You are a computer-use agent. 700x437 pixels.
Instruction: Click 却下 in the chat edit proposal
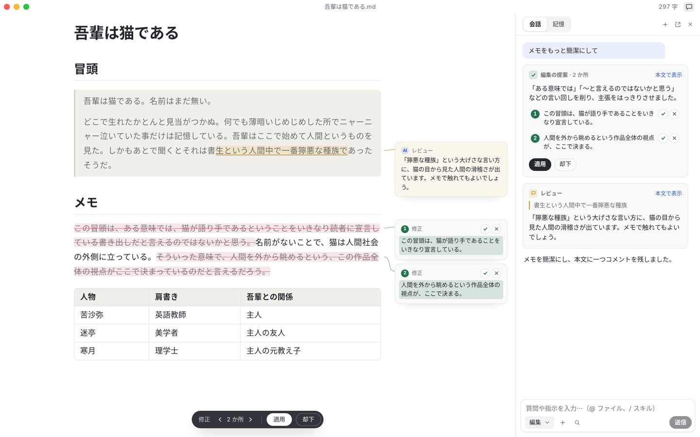565,164
